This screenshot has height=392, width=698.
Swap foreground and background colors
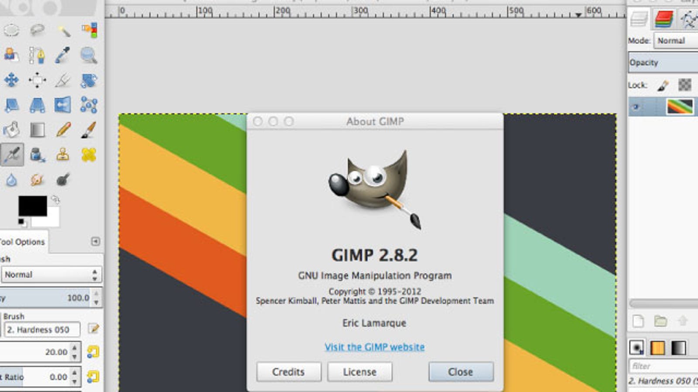click(55, 200)
